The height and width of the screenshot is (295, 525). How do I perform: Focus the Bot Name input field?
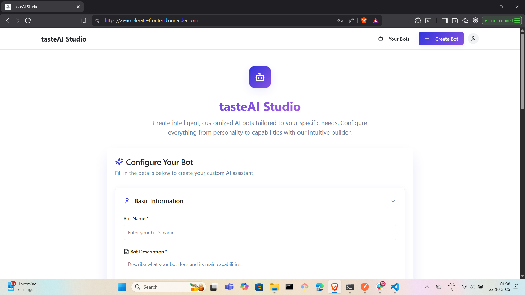260,232
